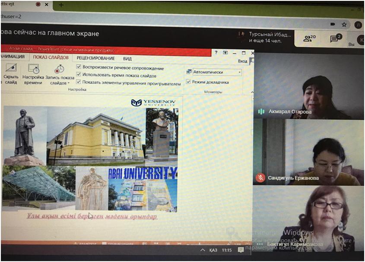Open a new browser tab
This screenshot has height=262, width=365.
click(61, 5)
